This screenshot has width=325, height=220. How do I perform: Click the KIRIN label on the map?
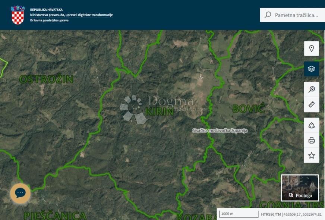(x=159, y=111)
